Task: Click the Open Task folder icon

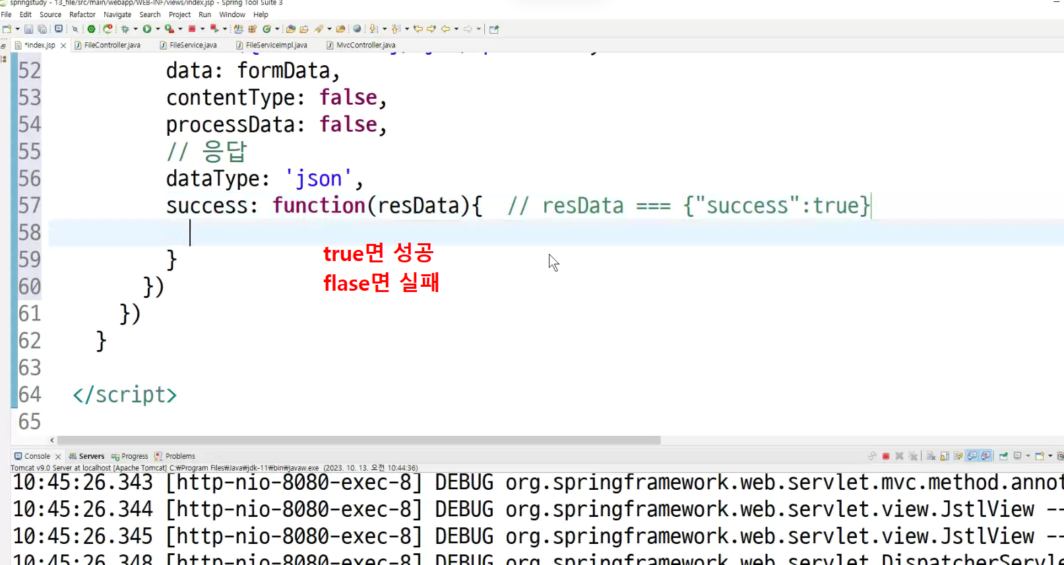Action: [x=304, y=29]
